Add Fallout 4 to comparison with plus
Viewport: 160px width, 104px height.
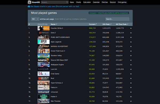131,88
